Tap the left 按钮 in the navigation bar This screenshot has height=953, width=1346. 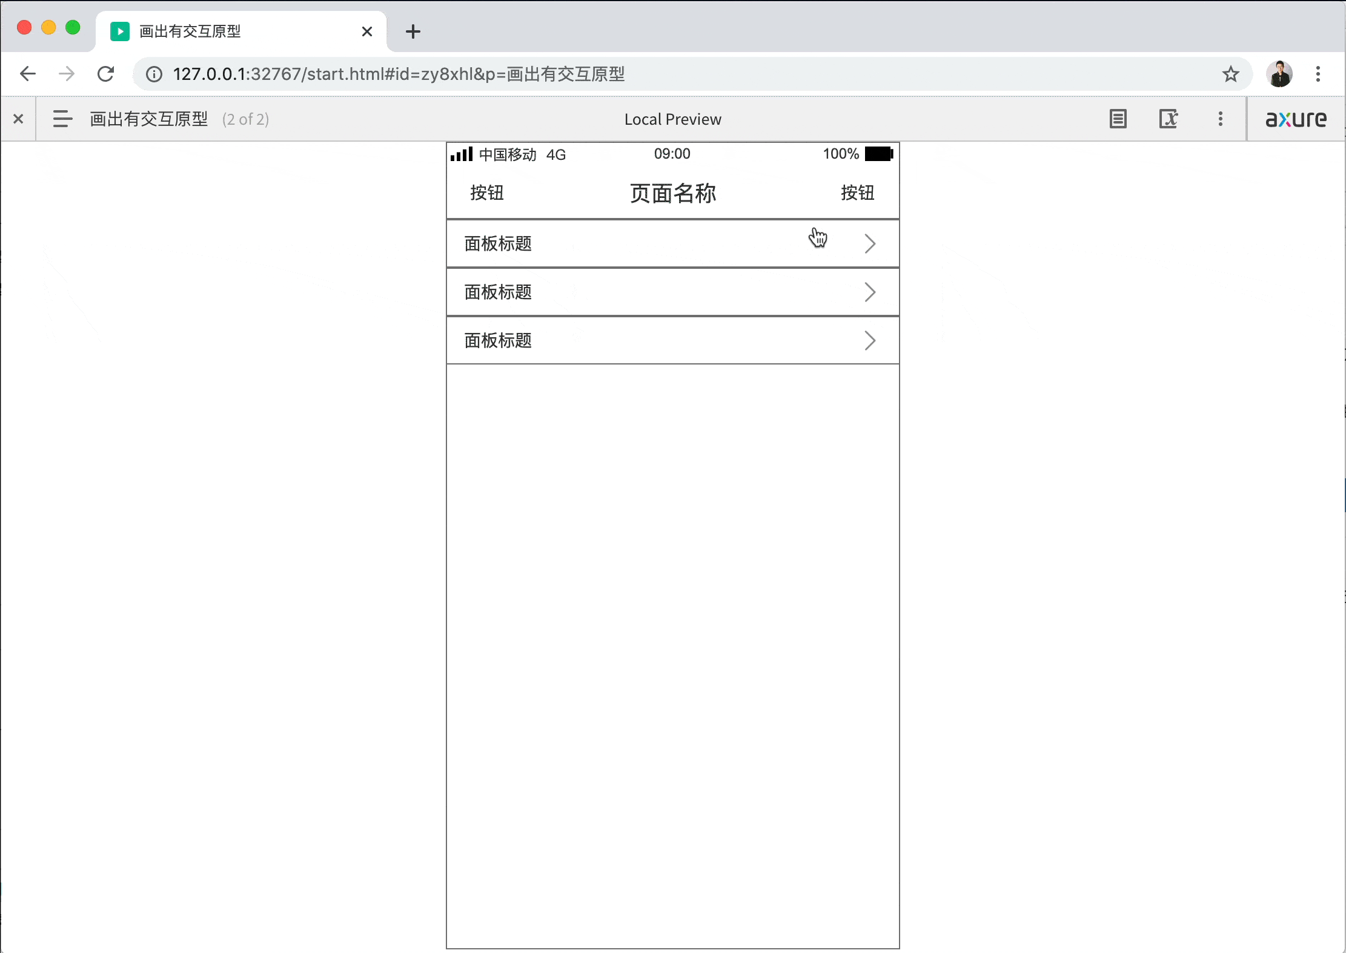click(x=487, y=193)
